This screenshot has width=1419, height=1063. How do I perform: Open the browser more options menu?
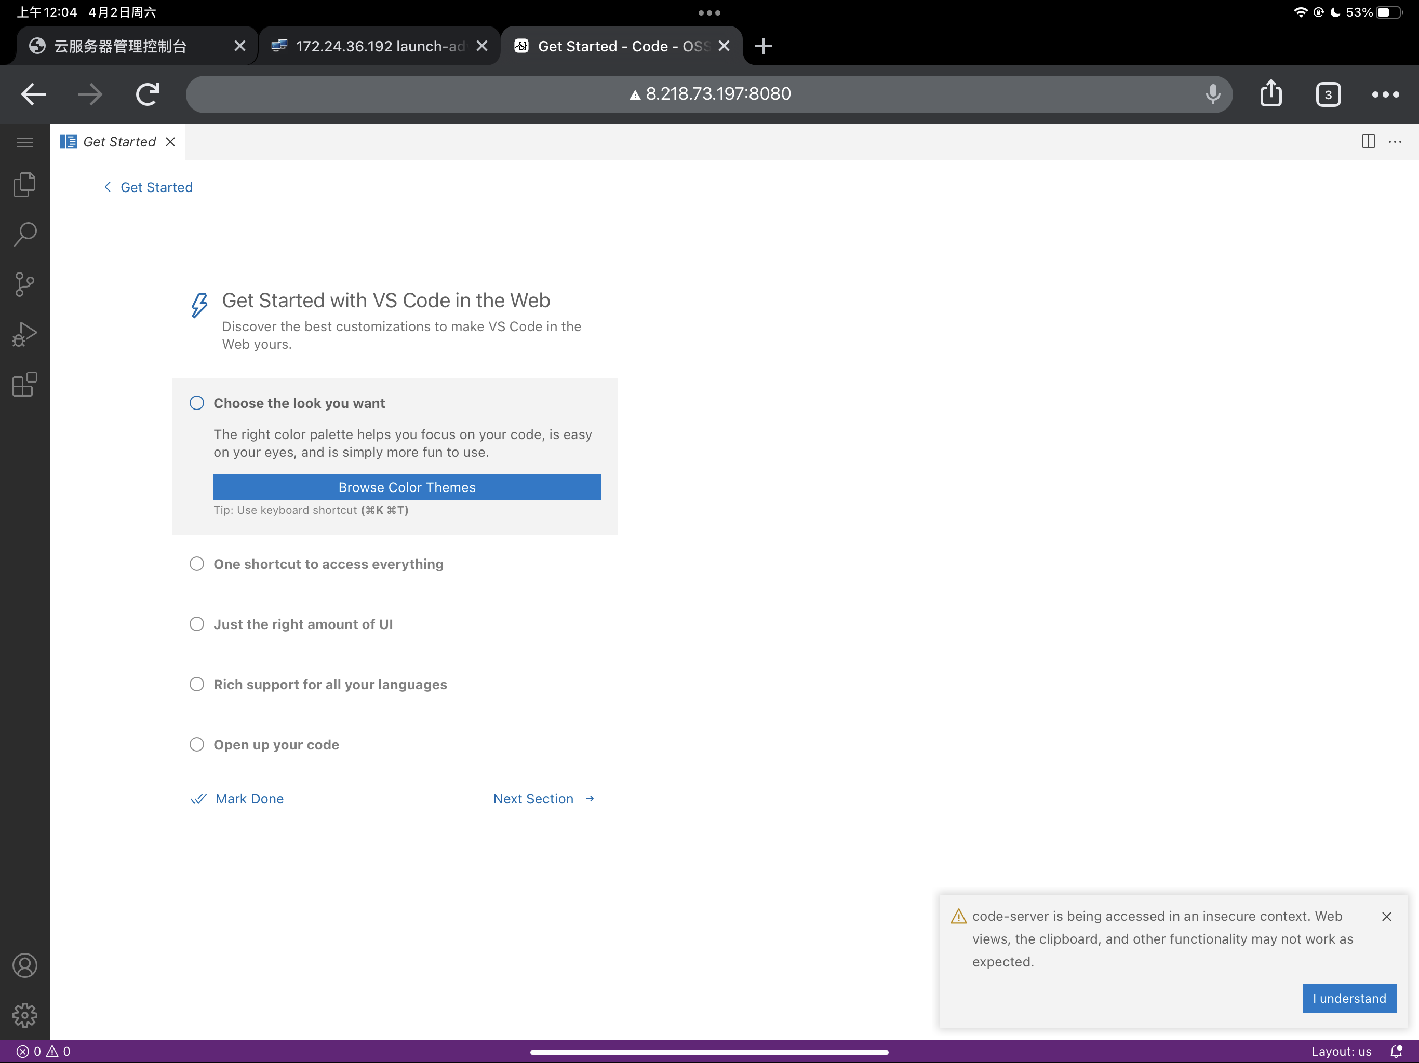pyautogui.click(x=1385, y=94)
